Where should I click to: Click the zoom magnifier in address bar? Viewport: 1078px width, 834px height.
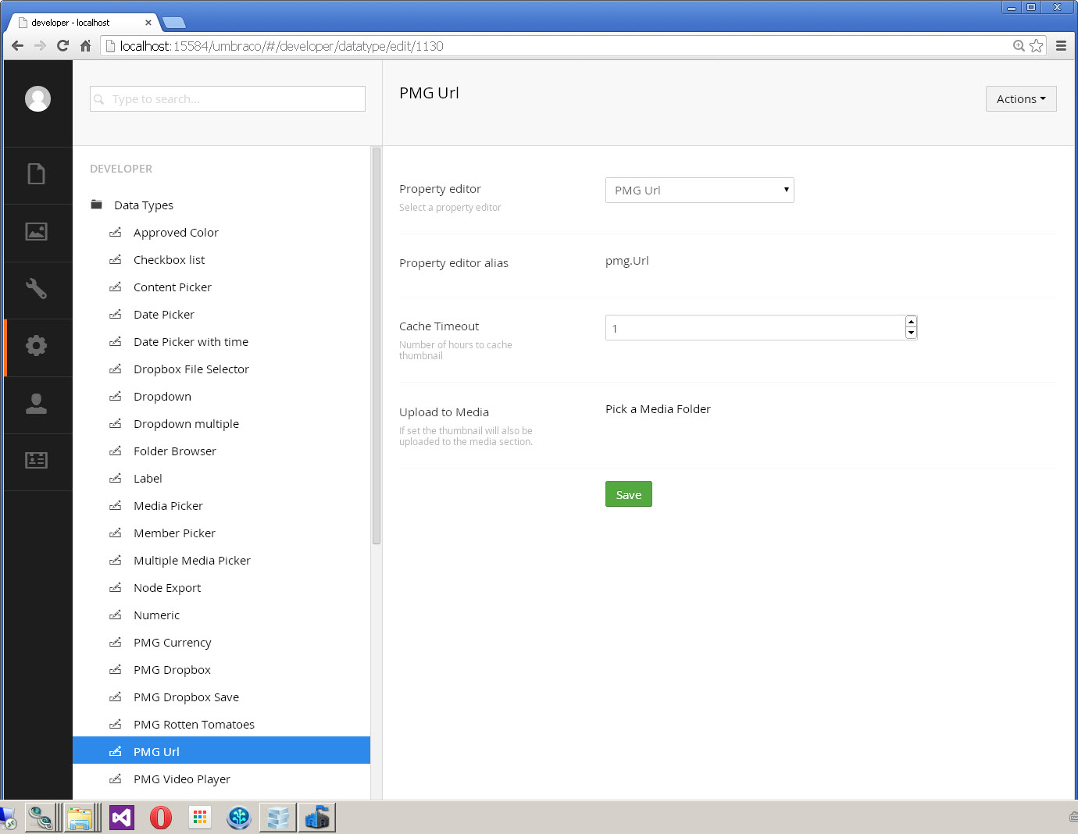click(x=1019, y=46)
